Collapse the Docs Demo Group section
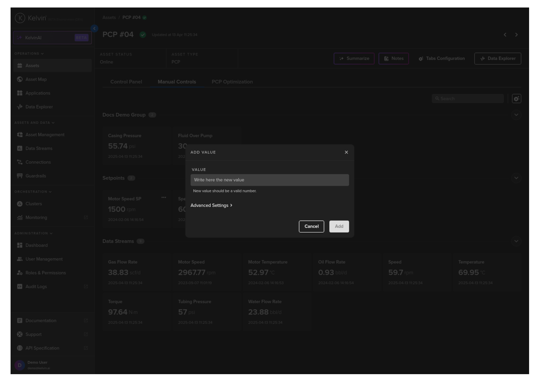540x382 pixels. pyautogui.click(x=516, y=115)
